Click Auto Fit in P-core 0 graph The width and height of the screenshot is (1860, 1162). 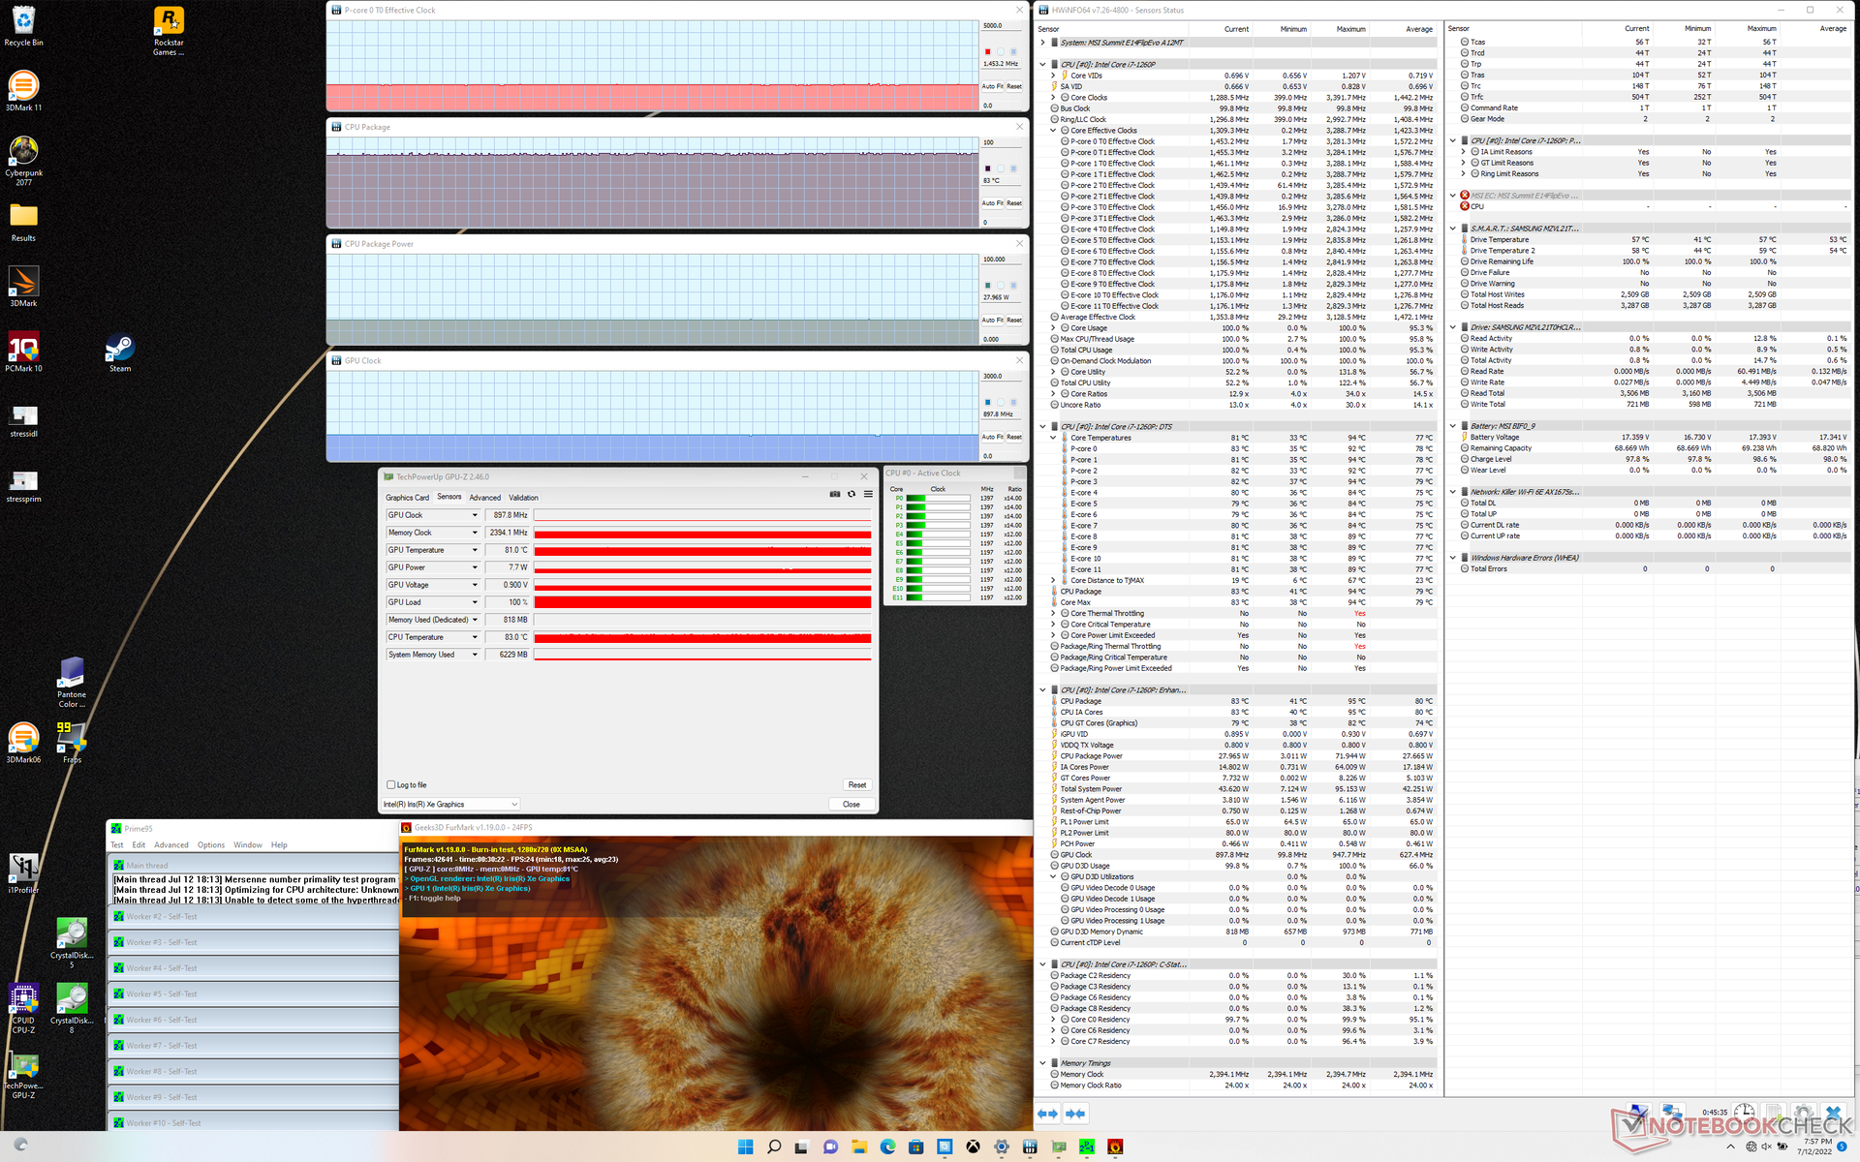993,87
